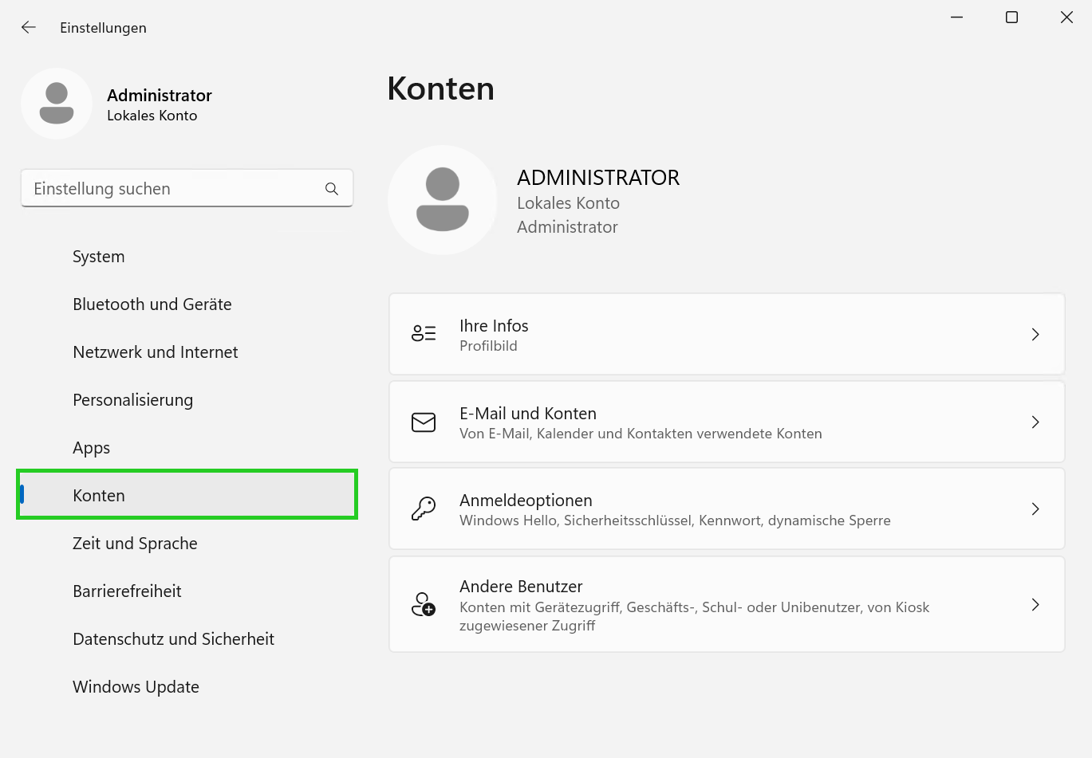
Task: Select Bluetooth und Geräte in the sidebar
Action: [152, 304]
